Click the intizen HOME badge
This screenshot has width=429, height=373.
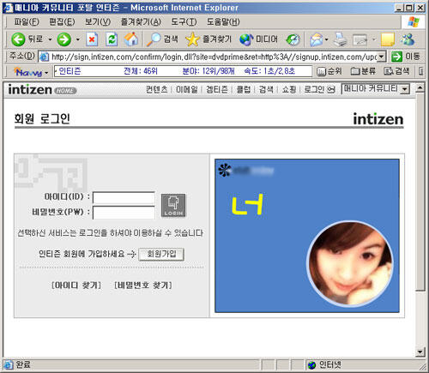(65, 91)
